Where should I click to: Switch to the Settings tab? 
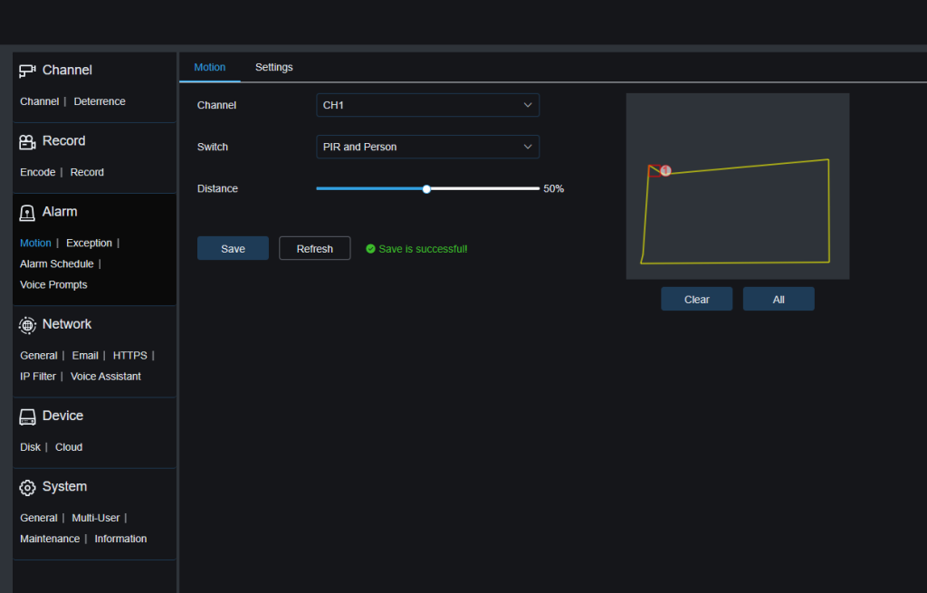tap(273, 67)
